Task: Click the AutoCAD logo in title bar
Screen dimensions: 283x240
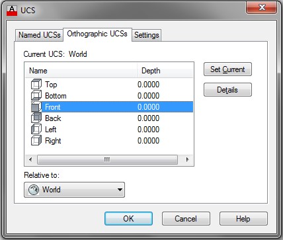Action: 12,11
